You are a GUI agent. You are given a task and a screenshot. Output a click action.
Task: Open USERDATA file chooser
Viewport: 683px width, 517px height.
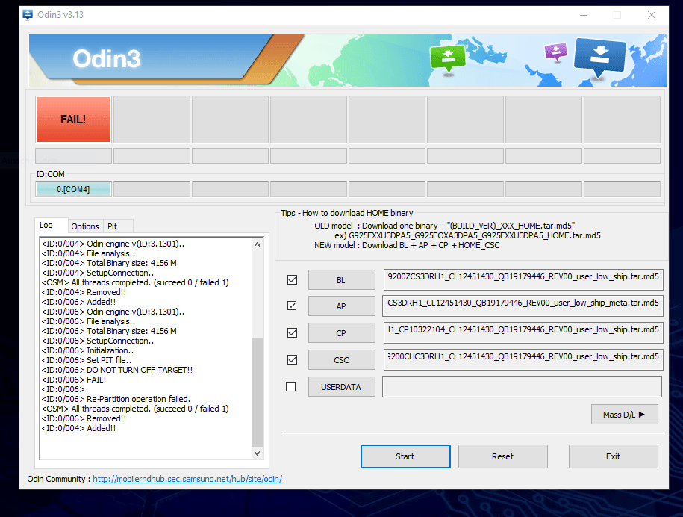point(342,387)
